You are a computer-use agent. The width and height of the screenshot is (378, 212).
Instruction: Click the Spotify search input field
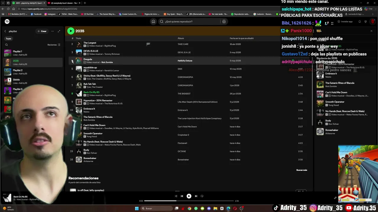[x=192, y=21]
